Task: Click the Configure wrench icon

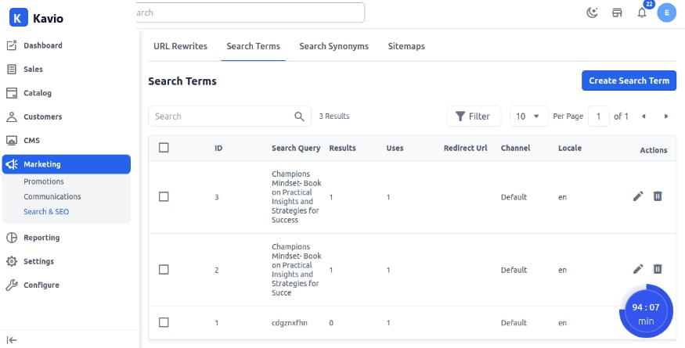Action: pos(12,285)
